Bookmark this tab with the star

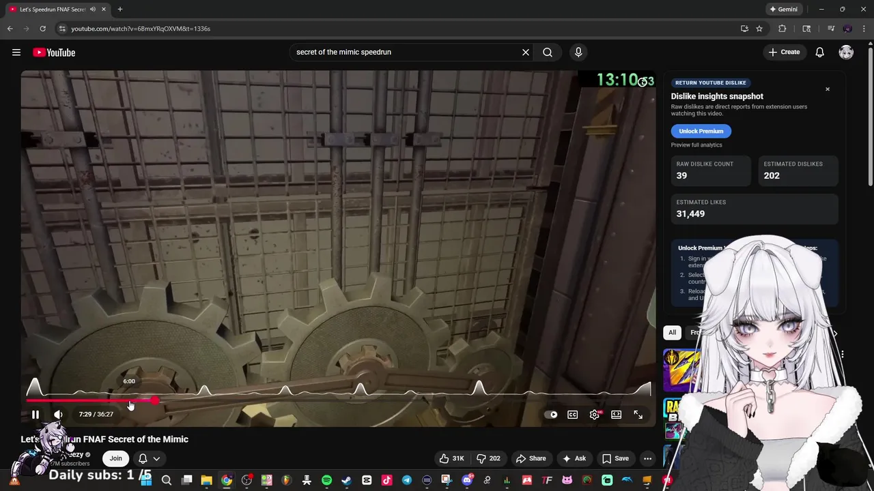[759, 29]
